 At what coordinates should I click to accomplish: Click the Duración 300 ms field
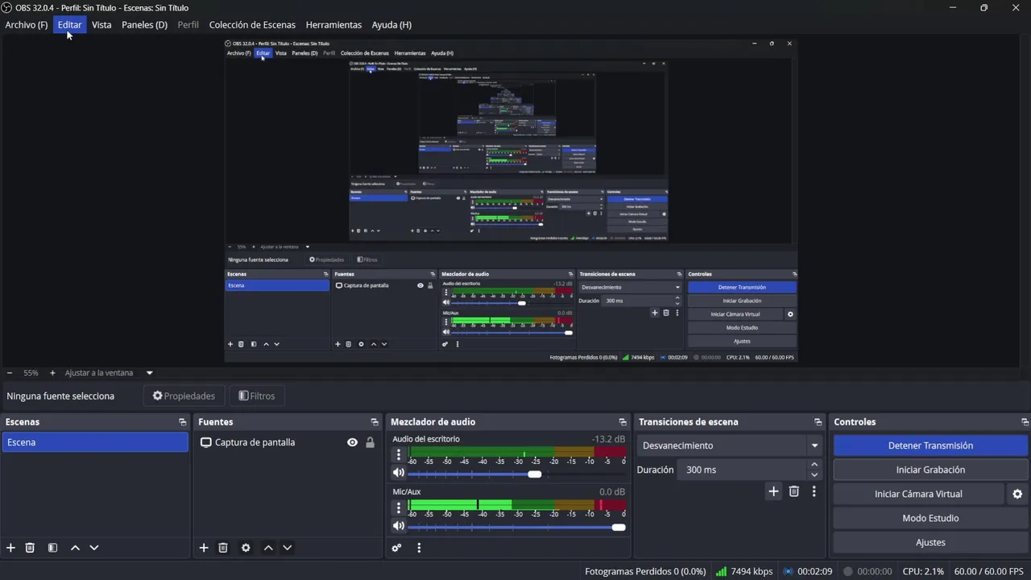(741, 470)
